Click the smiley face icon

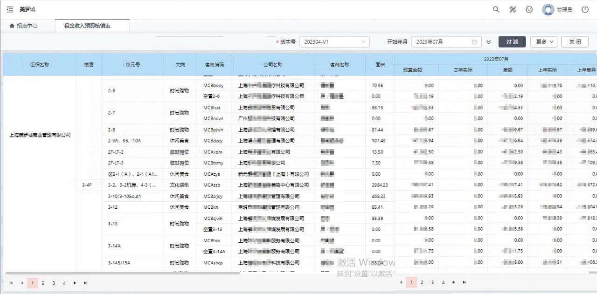point(529,9)
